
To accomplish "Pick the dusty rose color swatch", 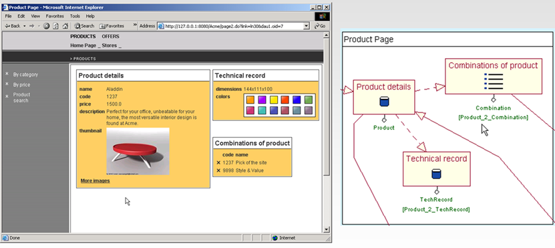I will pyautogui.click(x=285, y=110).
